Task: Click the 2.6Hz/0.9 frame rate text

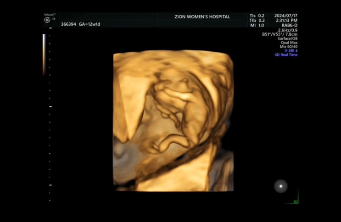Action: [288, 30]
